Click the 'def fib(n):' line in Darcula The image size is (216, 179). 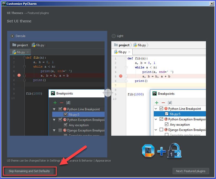click(x=36, y=58)
